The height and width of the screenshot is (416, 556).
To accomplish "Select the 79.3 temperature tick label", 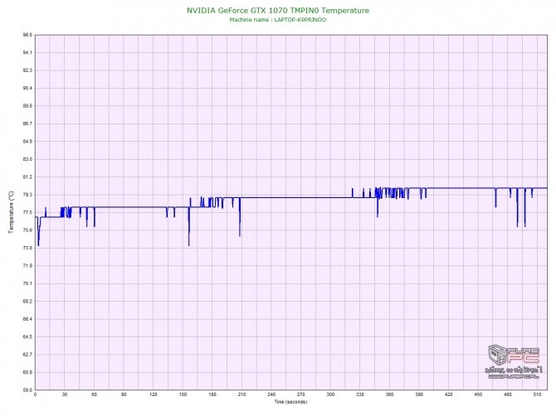I will pyautogui.click(x=27, y=195).
